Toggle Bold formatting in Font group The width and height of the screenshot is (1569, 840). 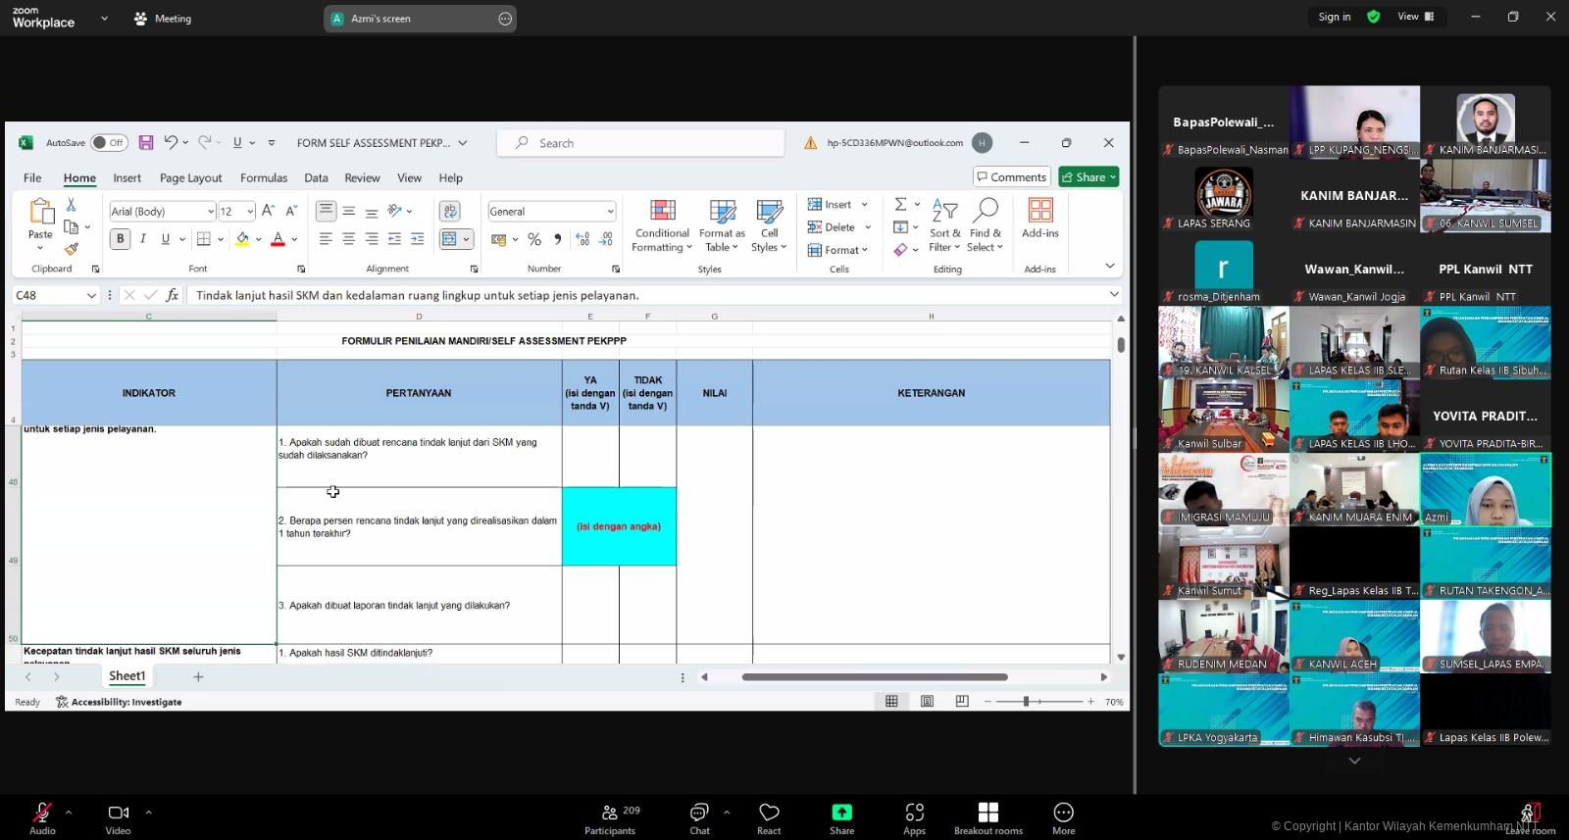click(x=121, y=239)
